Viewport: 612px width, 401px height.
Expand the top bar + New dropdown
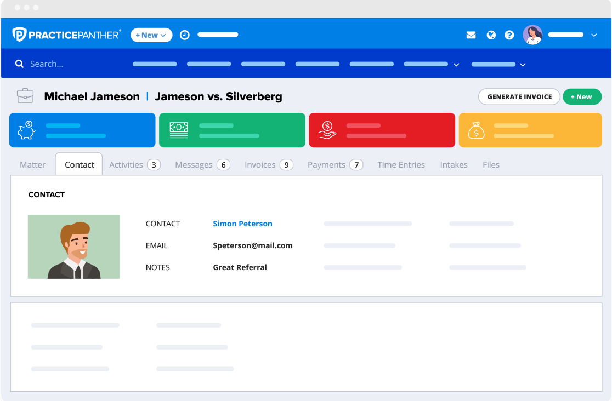point(151,35)
